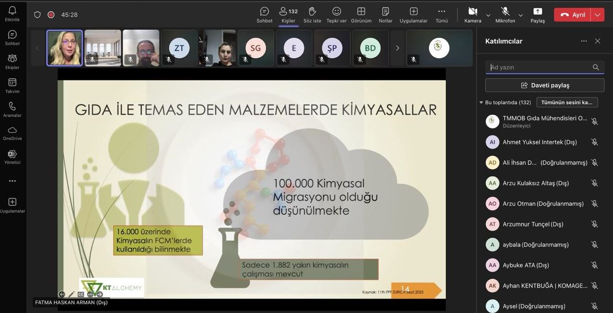Open Sohbet chat in meeting toolbar
Screen dimensions: 613x313
click(264, 14)
